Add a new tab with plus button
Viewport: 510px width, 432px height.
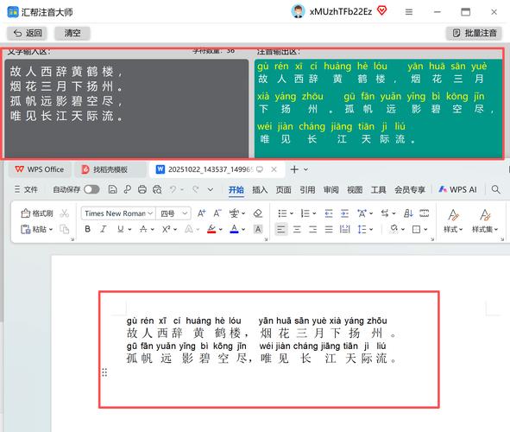(x=294, y=169)
